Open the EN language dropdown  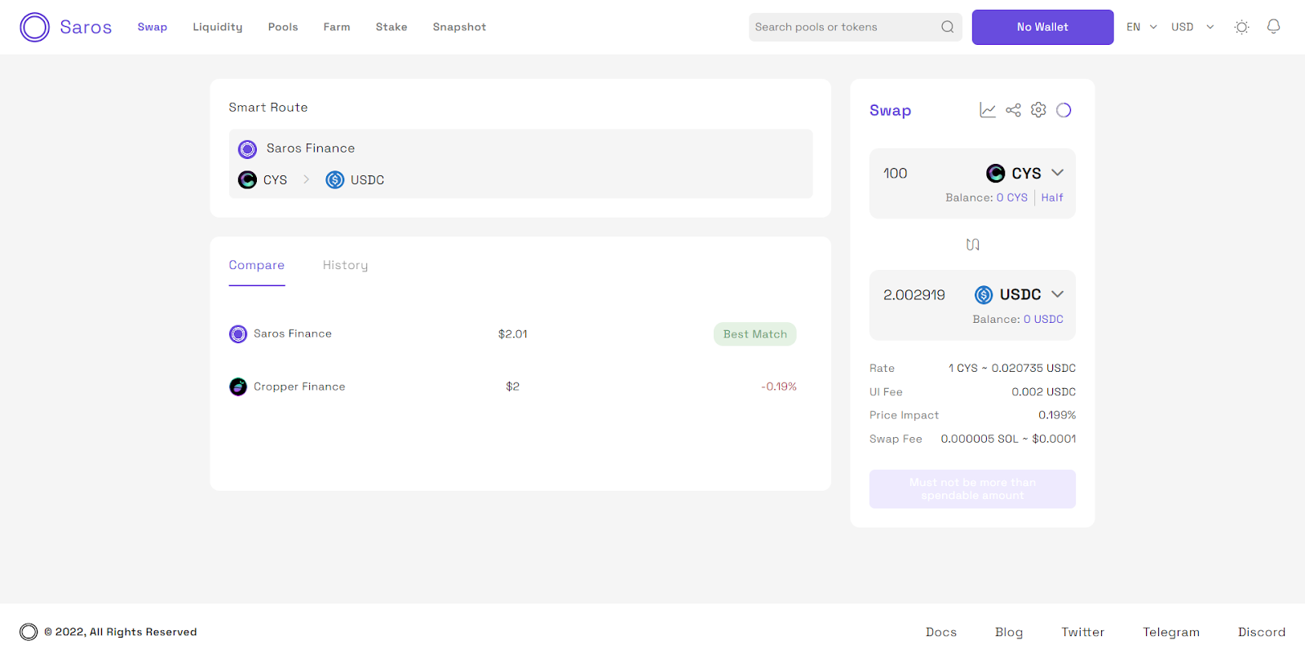(1142, 27)
